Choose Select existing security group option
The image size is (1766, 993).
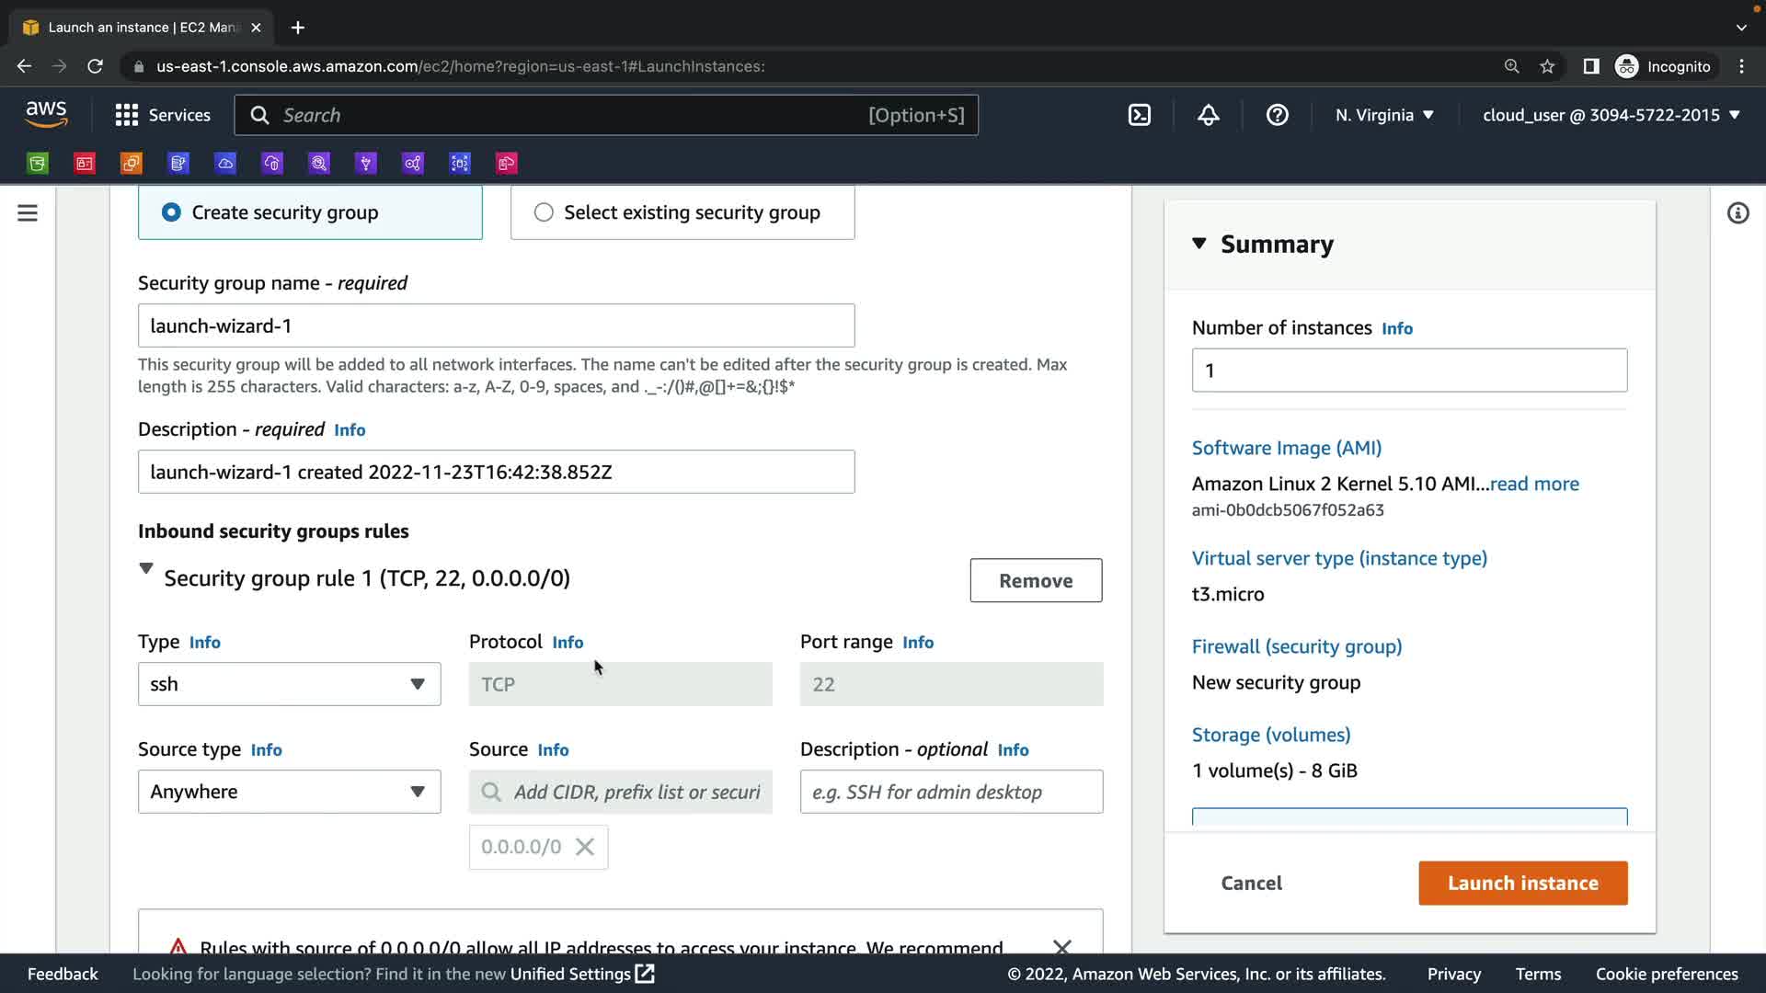coord(544,212)
